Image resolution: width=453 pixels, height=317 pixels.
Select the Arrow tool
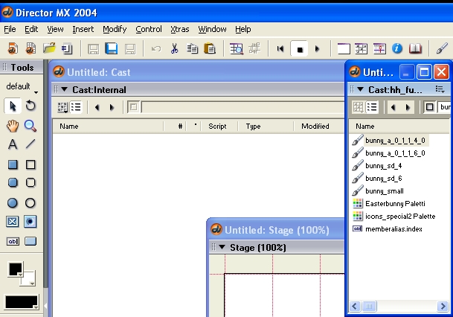tap(13, 106)
